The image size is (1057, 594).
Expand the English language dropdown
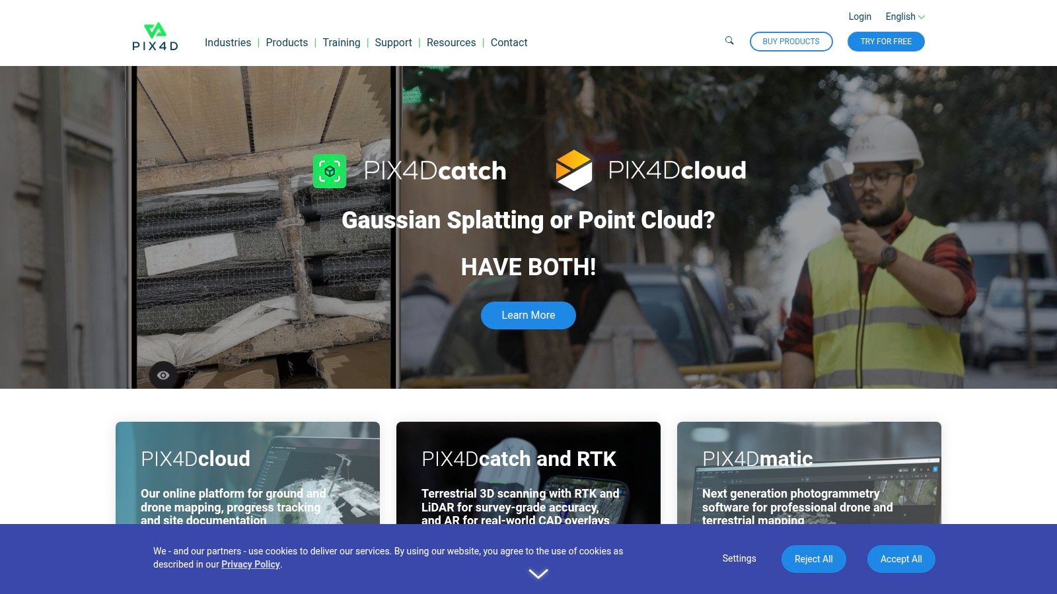[905, 16]
